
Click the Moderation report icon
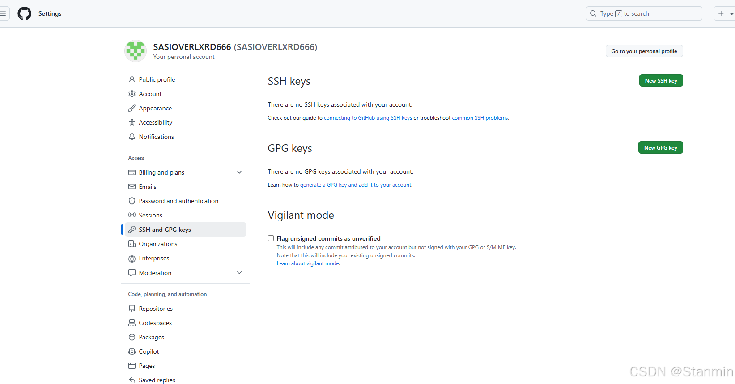132,273
